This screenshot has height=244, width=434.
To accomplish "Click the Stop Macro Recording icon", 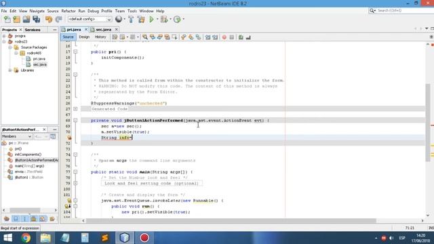I will tap(232, 37).
